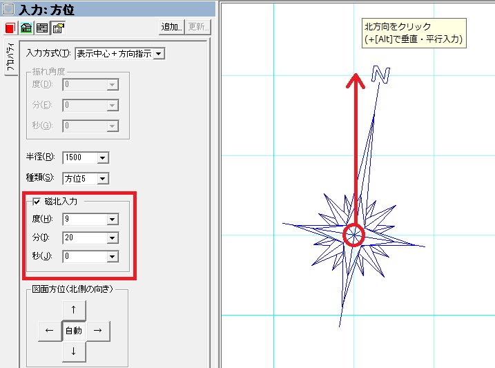495x368 pixels.
Task: Click the panel menu icon beside 入力: 方位
Action: [x=8, y=10]
